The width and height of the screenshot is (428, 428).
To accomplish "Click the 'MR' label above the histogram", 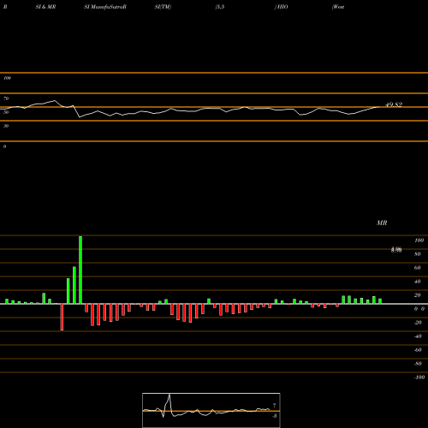I will click(382, 223).
